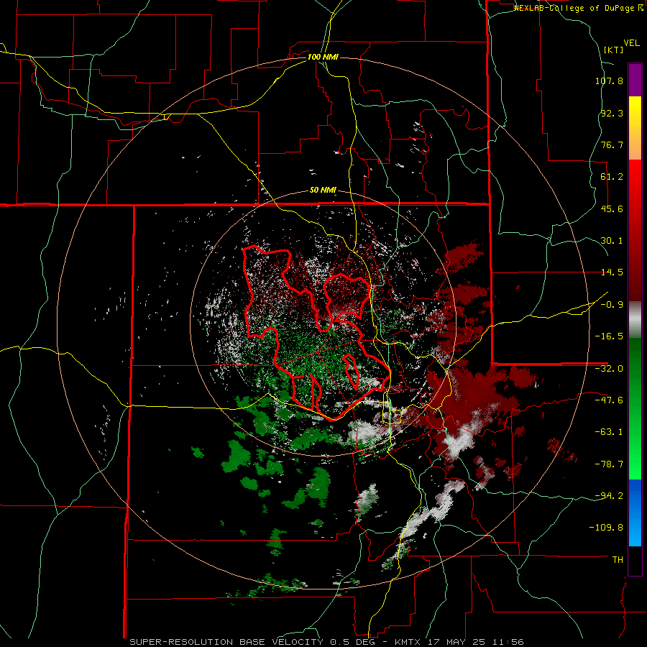647x647 pixels.
Task: Click the -63.1 velocity scale value
Action: (x=609, y=432)
